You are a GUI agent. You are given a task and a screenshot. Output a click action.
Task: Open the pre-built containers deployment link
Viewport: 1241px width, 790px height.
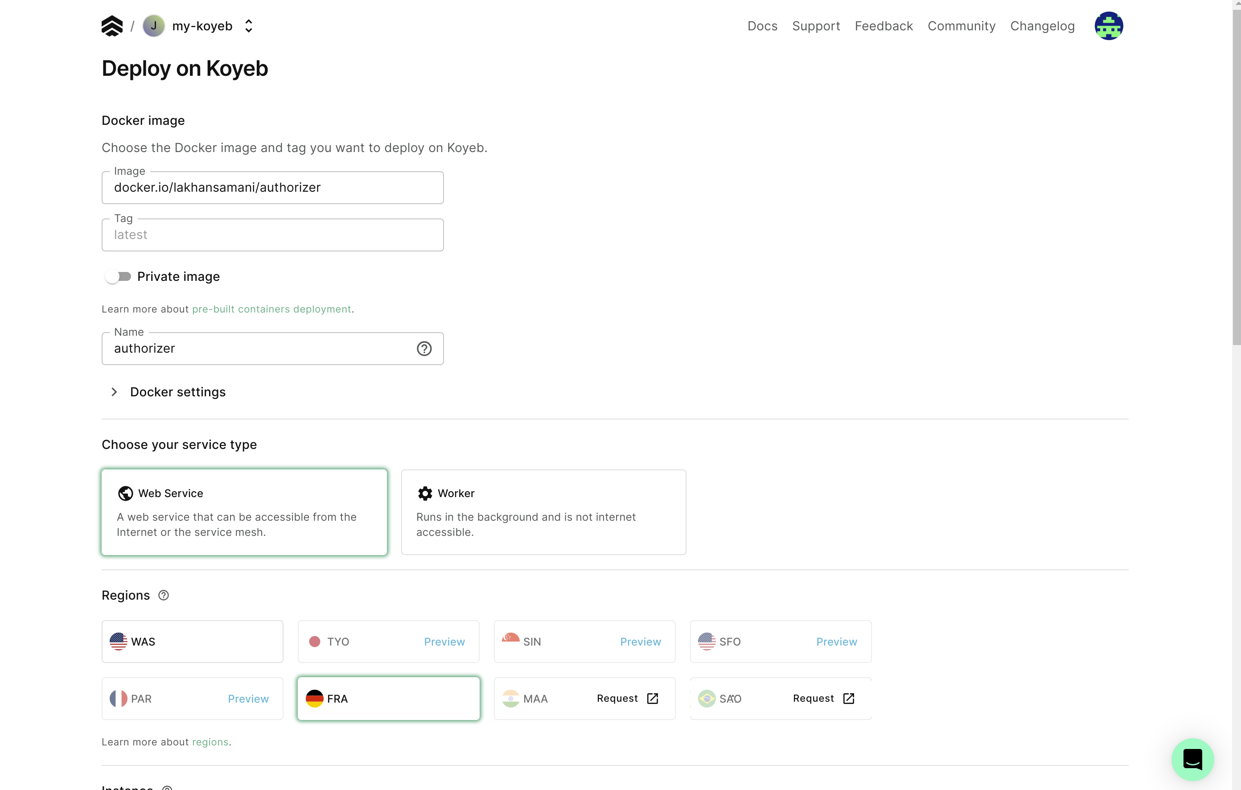pos(271,309)
